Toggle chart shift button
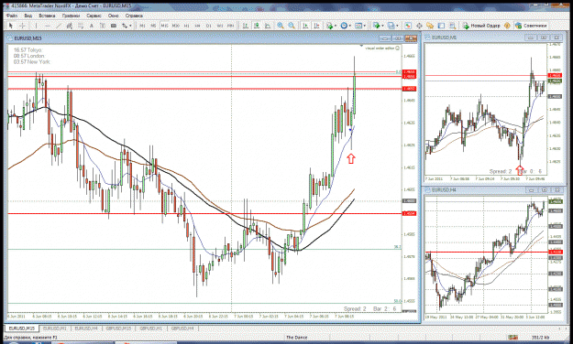The height and width of the screenshot is (344, 573). tap(317, 26)
